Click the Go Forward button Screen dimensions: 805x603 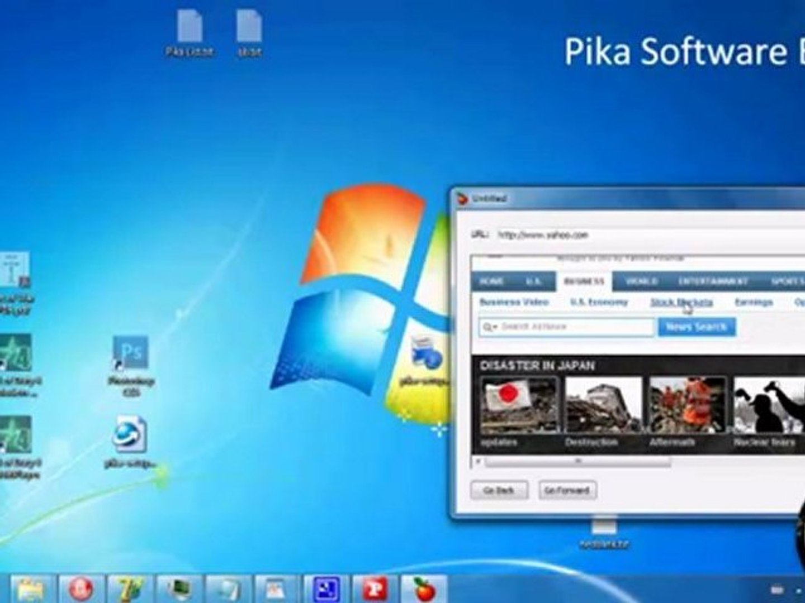567,490
